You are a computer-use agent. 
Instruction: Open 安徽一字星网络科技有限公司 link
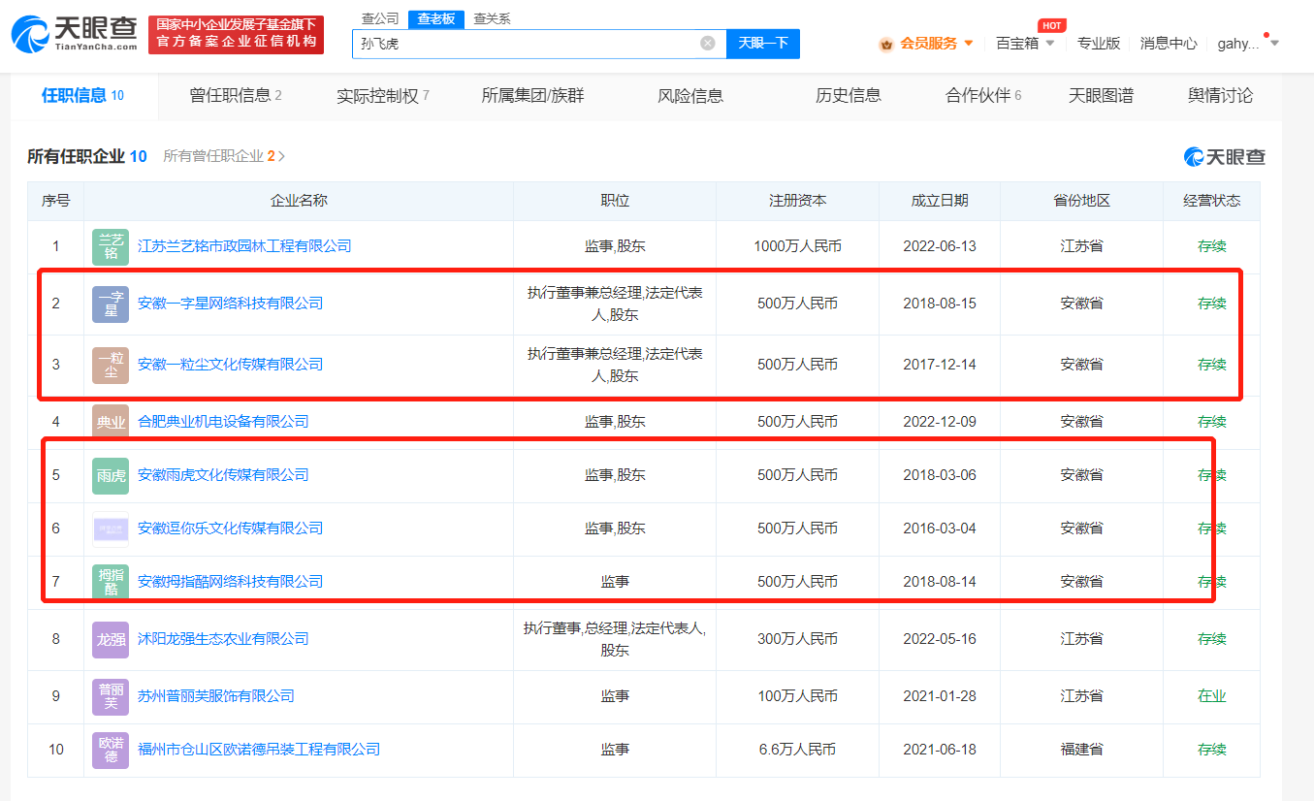click(x=230, y=304)
